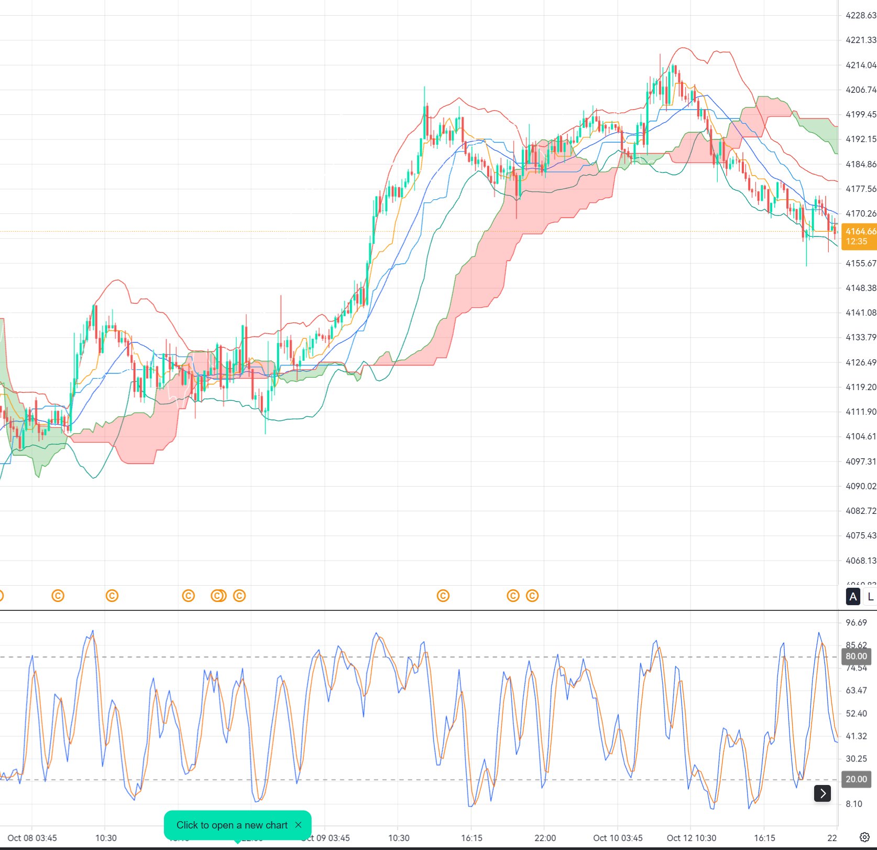Click price axis value 4090.02
The image size is (877, 850).
(x=861, y=486)
